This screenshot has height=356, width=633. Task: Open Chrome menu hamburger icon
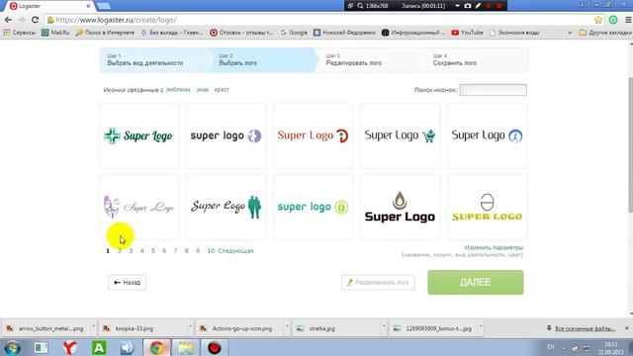[628, 20]
